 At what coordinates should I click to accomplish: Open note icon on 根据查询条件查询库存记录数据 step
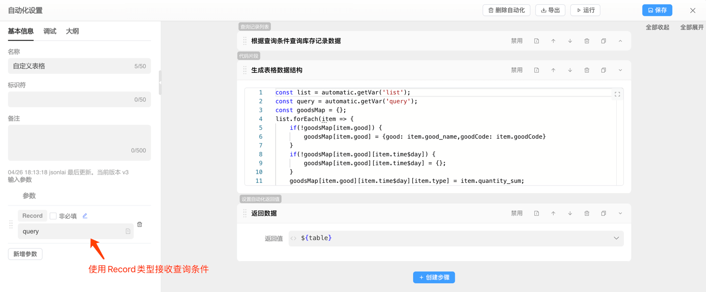(x=536, y=41)
